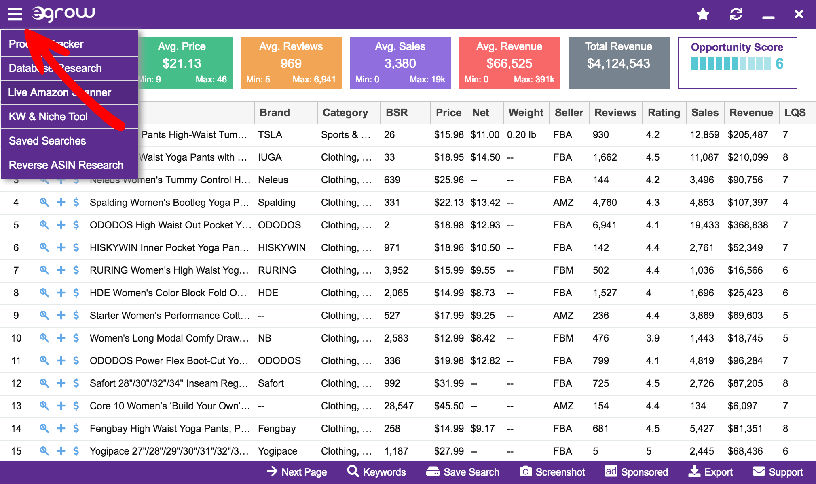Click dollar icon for Spalding row 4
The height and width of the screenshot is (484, 816).
tap(76, 202)
